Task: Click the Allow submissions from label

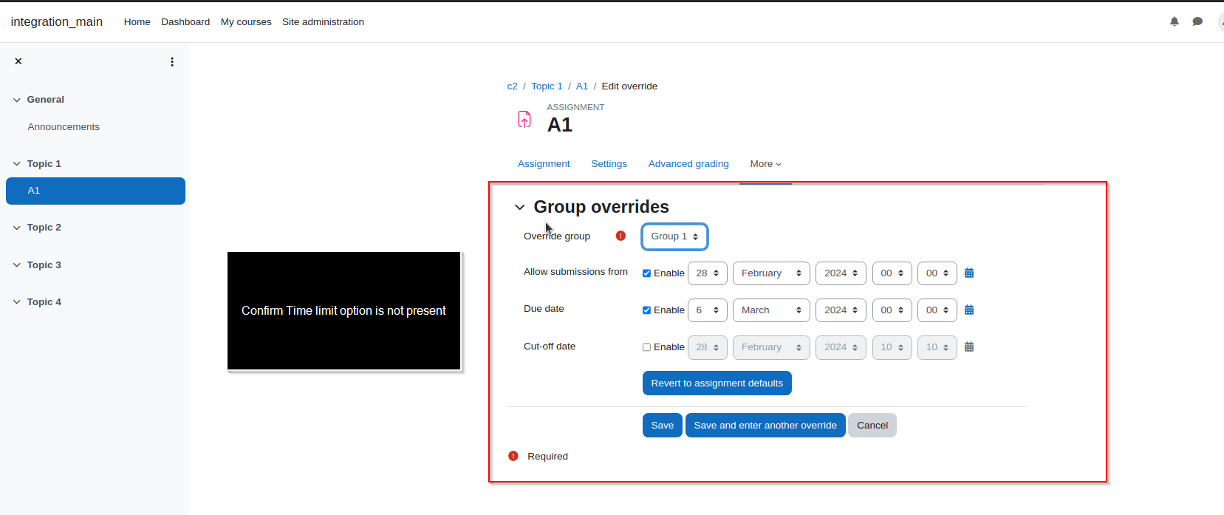Action: pyautogui.click(x=575, y=272)
